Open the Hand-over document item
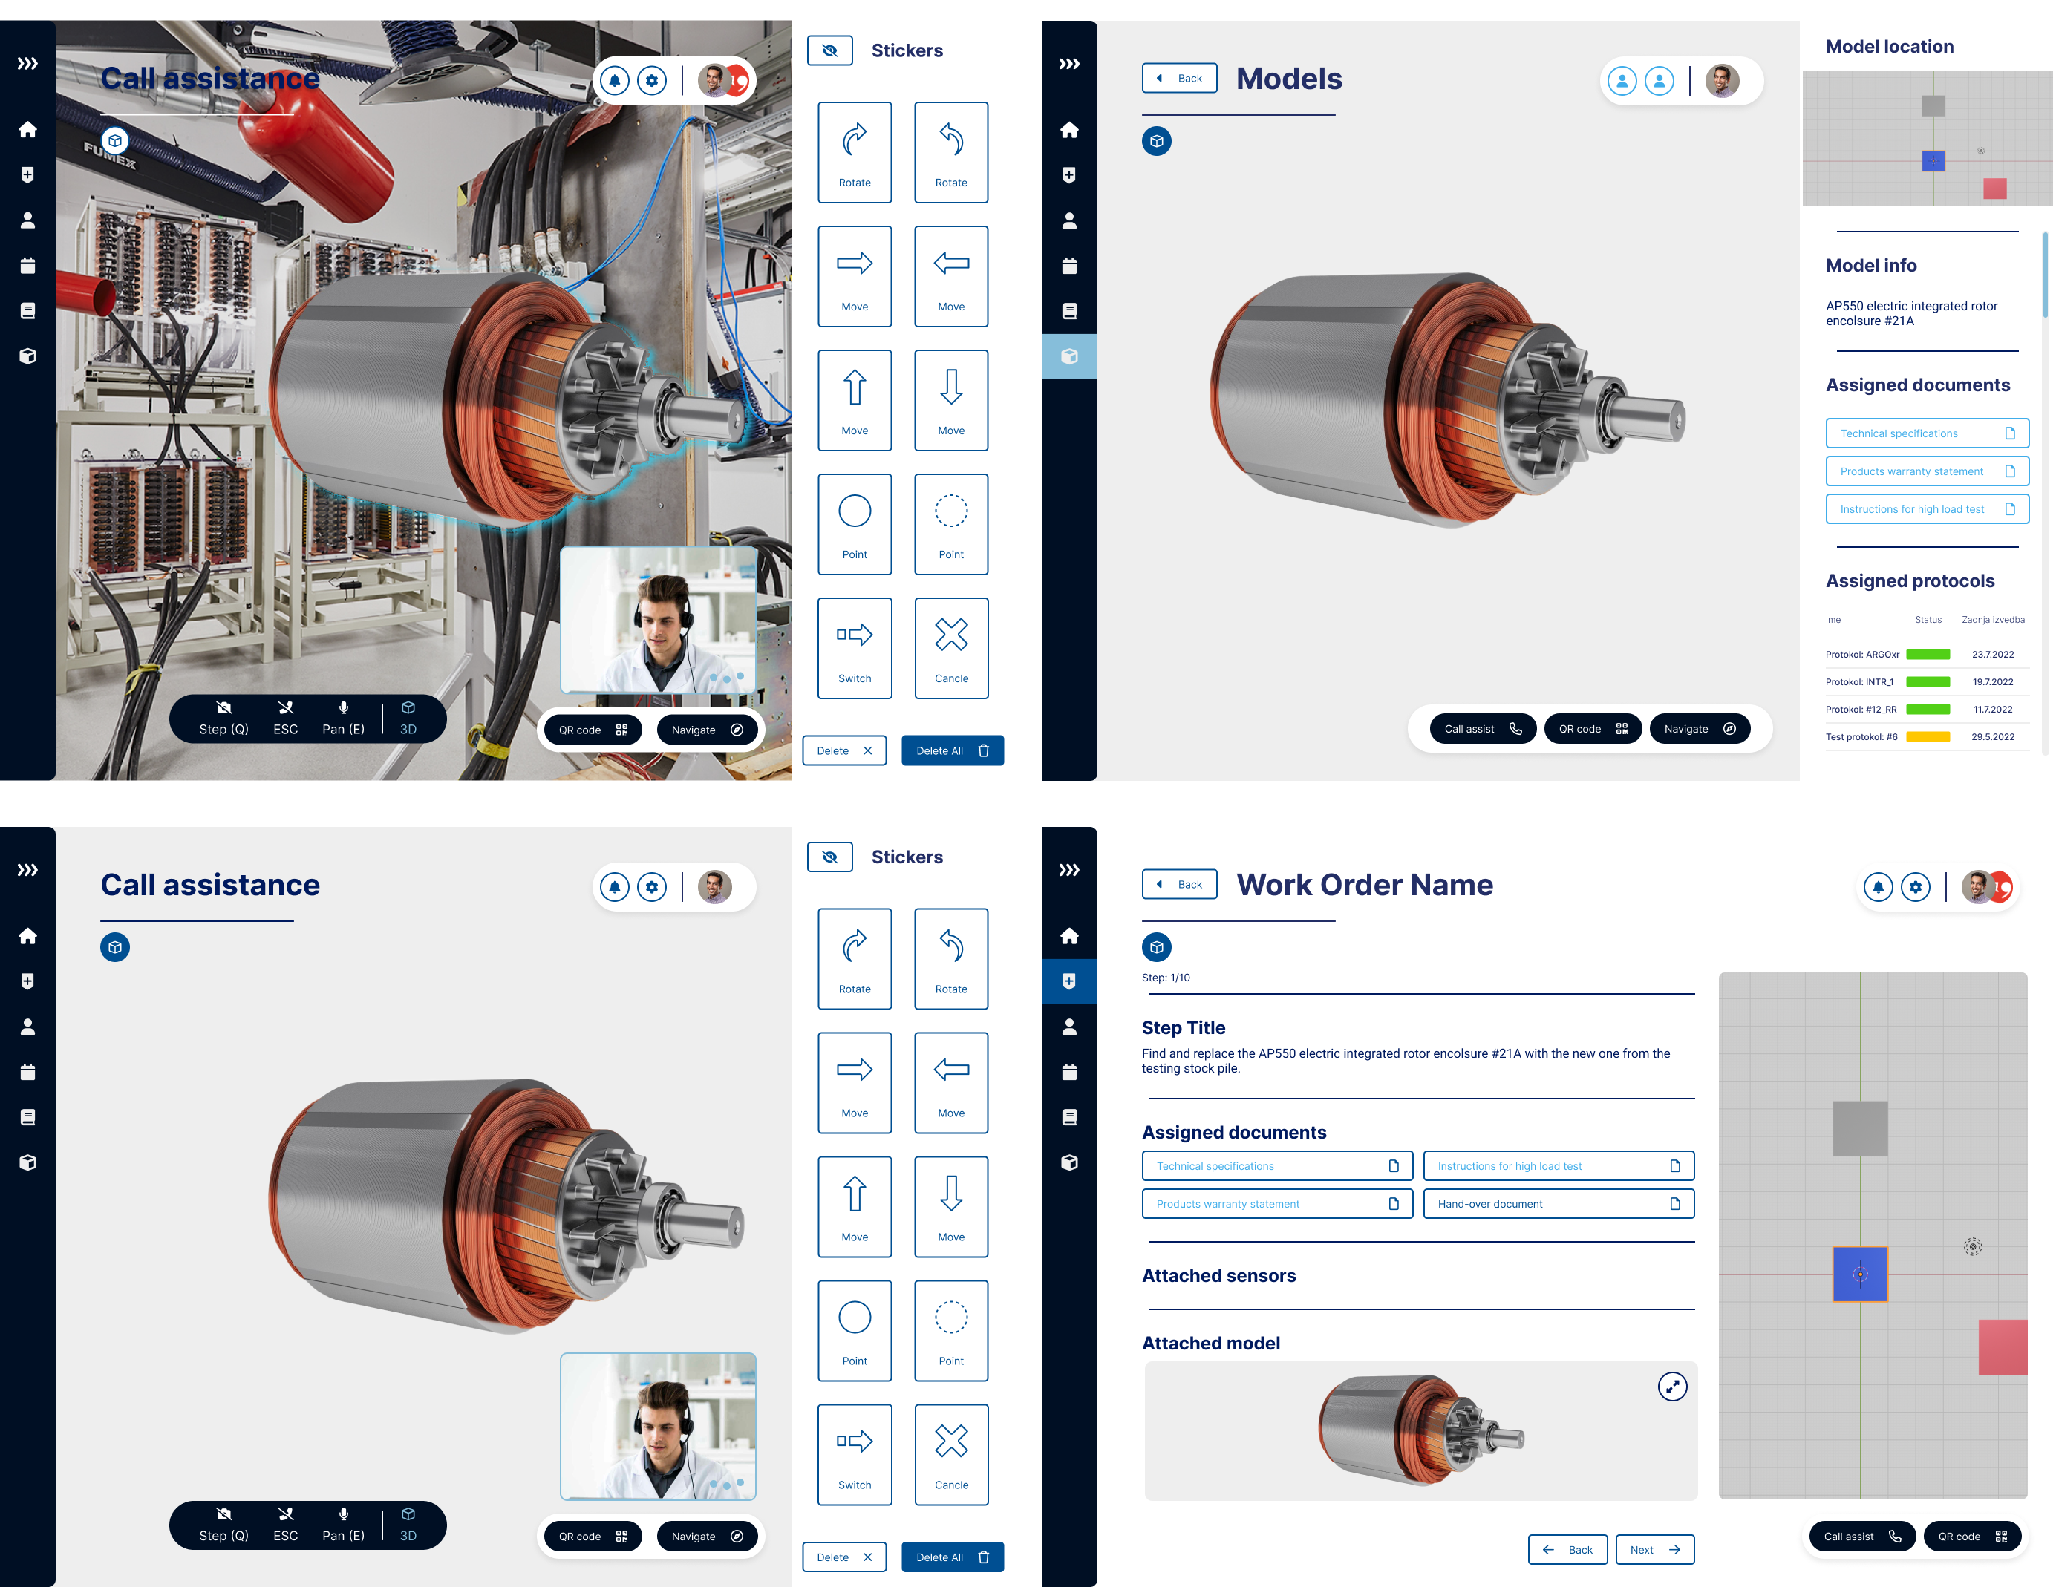The height and width of the screenshot is (1587, 2056). tap(1558, 1204)
